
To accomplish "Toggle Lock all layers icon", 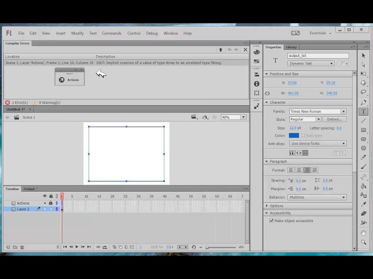I will coord(51,196).
